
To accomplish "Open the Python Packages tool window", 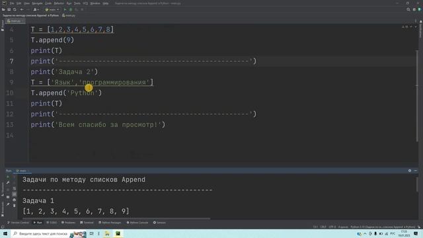I will pos(110,223).
